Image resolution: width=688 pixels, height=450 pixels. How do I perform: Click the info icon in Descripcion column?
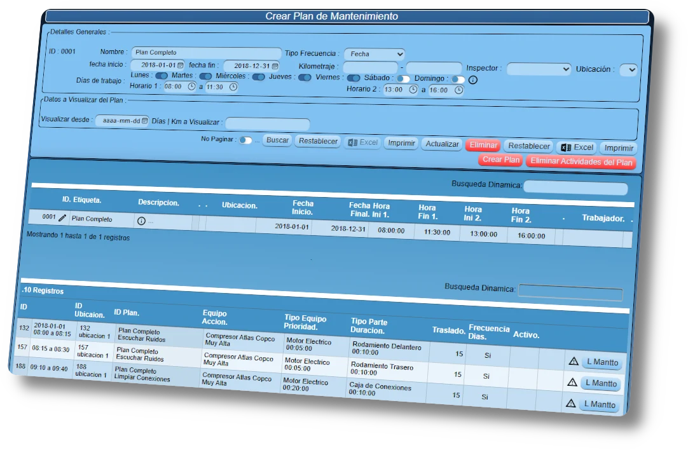(141, 221)
